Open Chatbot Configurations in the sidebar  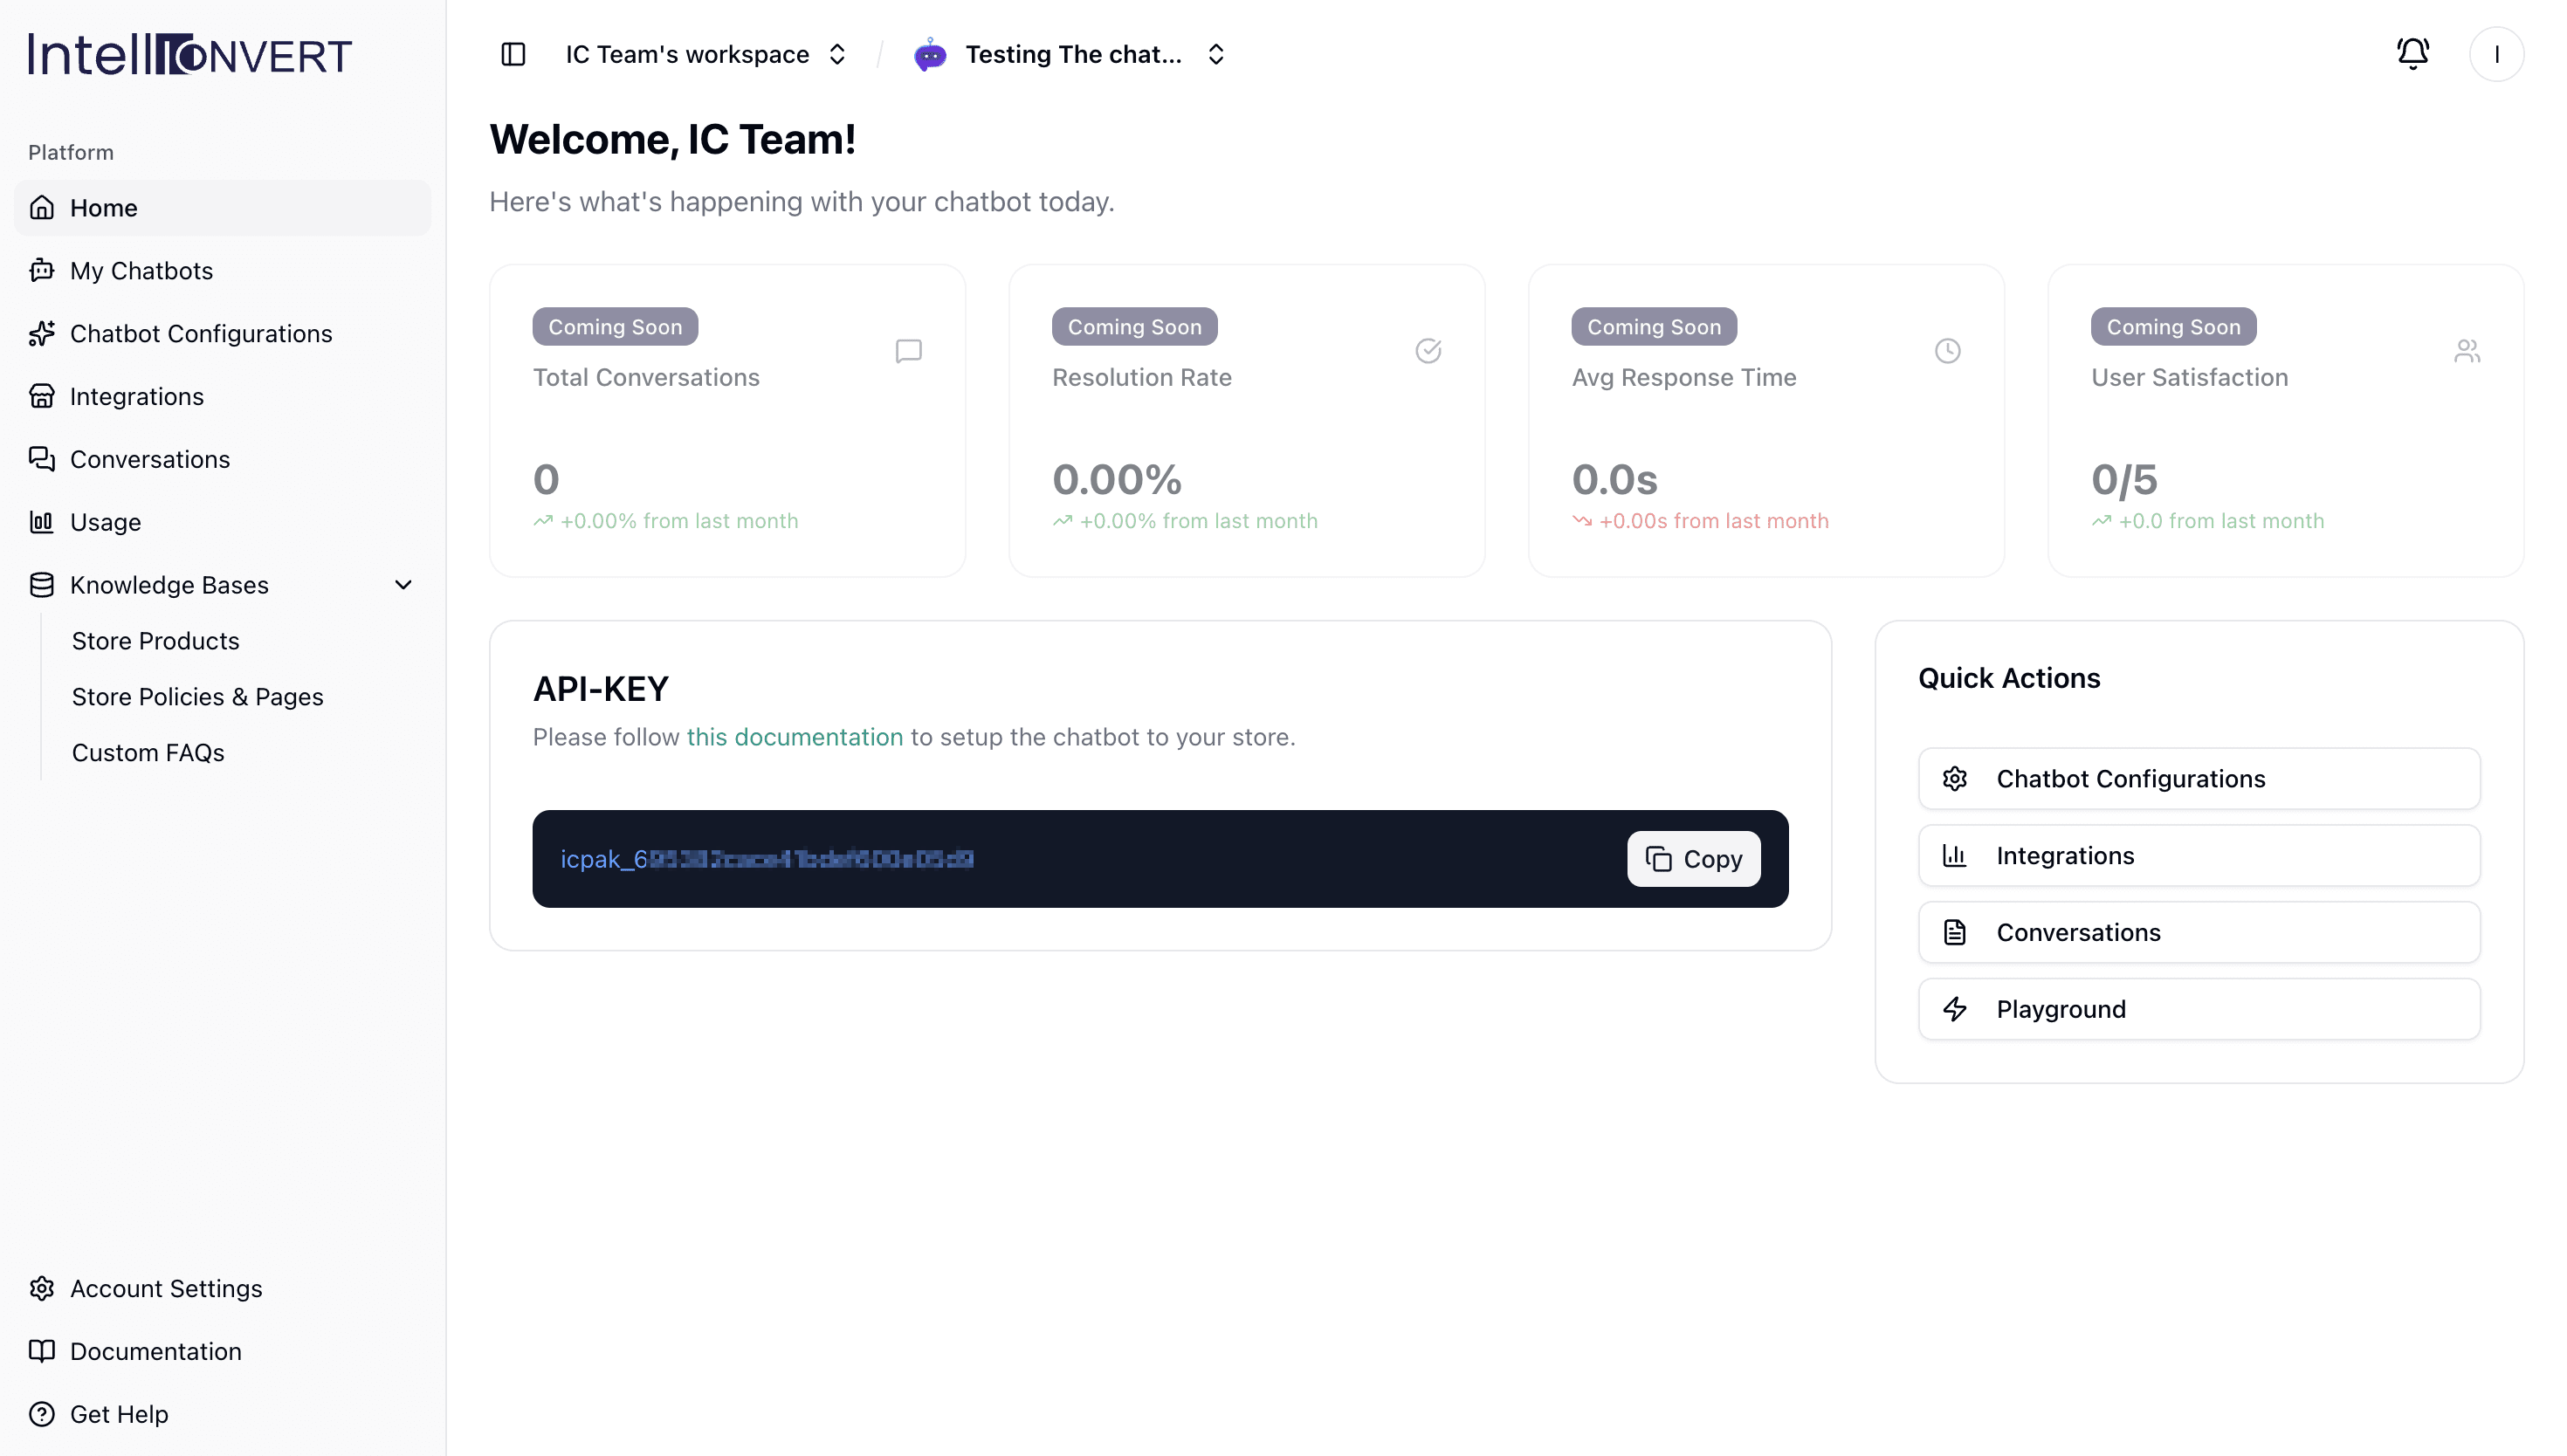click(222, 333)
